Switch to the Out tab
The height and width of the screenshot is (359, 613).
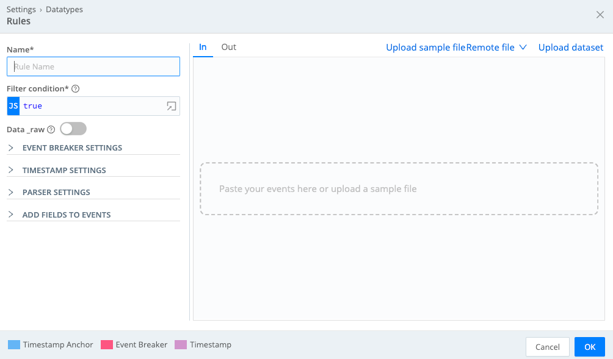(229, 47)
